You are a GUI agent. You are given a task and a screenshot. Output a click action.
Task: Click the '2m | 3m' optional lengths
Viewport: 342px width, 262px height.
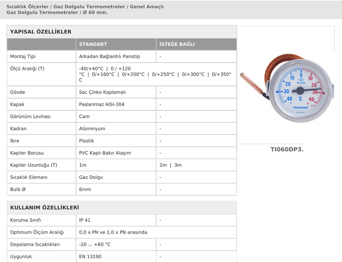(x=171, y=165)
